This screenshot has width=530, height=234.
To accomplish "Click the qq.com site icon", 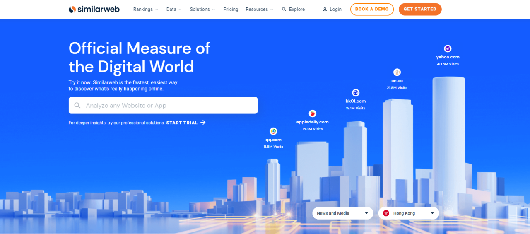I will click(x=273, y=131).
